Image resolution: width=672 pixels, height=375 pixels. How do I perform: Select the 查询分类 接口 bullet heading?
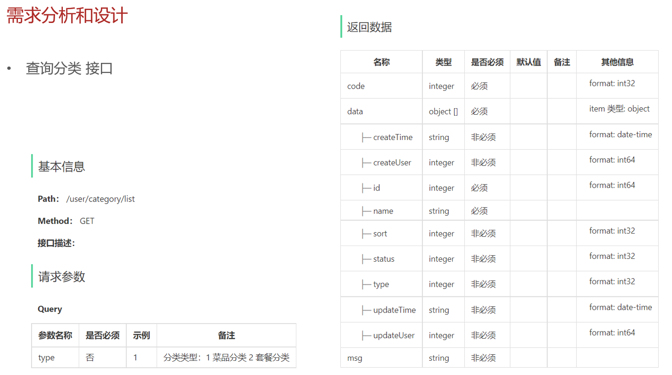69,68
